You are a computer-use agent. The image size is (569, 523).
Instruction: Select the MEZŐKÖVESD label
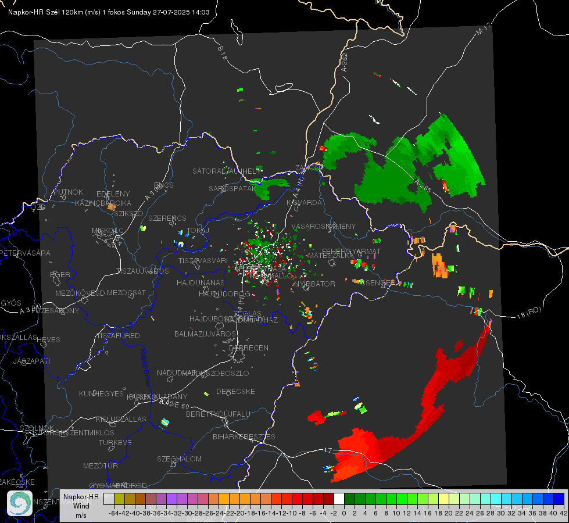coord(80,293)
